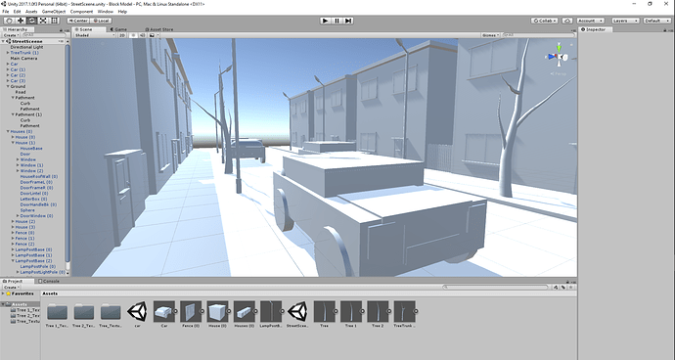Click the Scene view search field

538,35
